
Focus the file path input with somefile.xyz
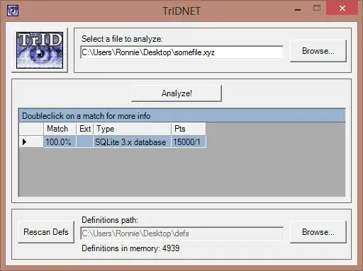click(x=181, y=52)
